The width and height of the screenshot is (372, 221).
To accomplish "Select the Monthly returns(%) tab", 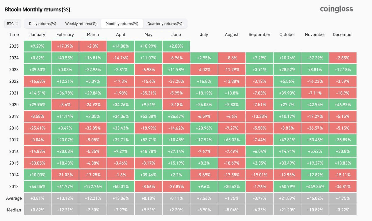I will pos(122,24).
